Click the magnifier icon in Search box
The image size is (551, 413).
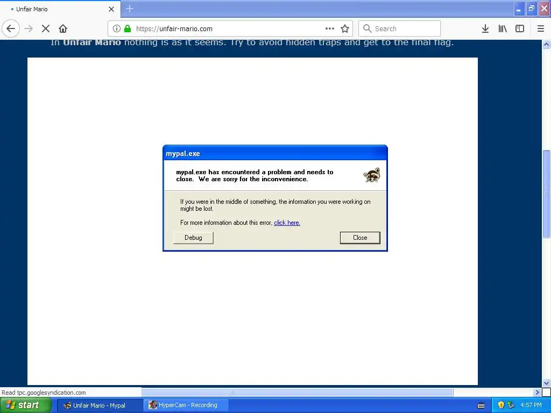(x=367, y=29)
